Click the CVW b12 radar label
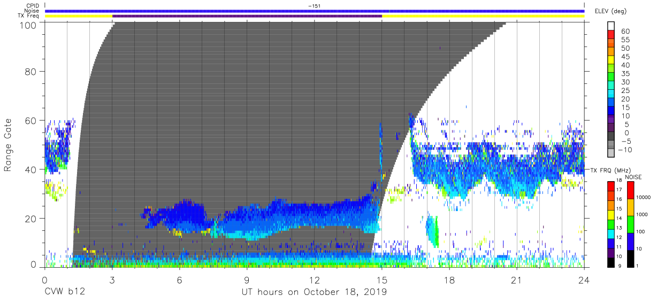 pyautogui.click(x=64, y=292)
